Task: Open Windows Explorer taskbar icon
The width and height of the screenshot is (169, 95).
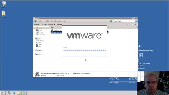Action: tap(19, 93)
